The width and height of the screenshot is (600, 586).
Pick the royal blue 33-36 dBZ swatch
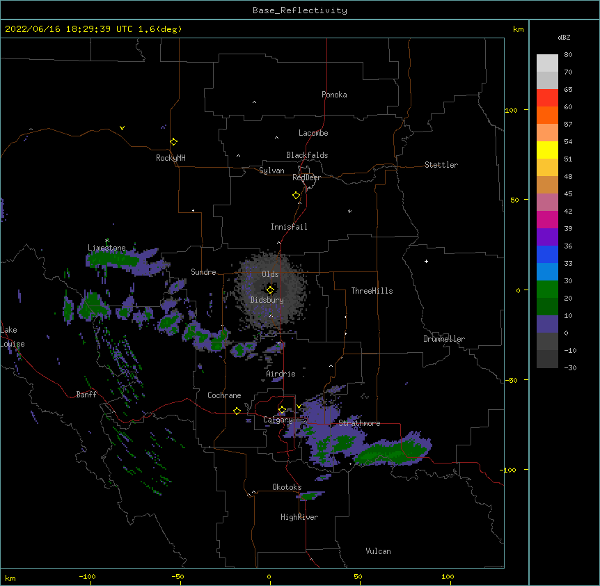547,254
